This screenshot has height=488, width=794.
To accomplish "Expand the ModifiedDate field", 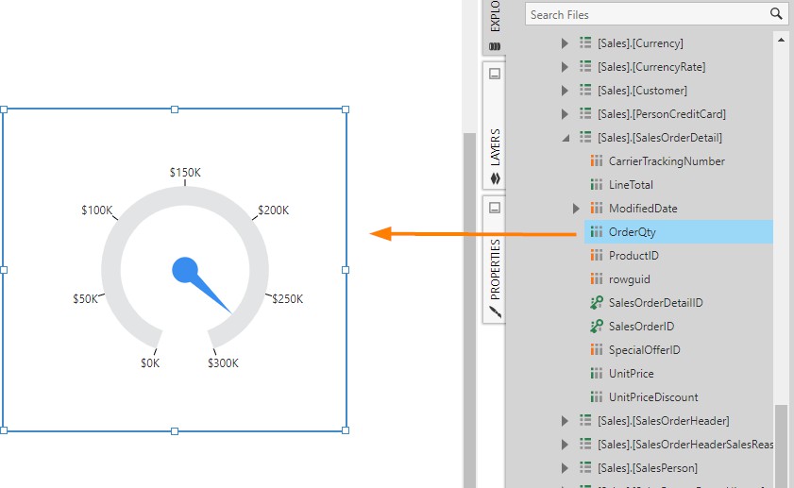I will pos(577,209).
